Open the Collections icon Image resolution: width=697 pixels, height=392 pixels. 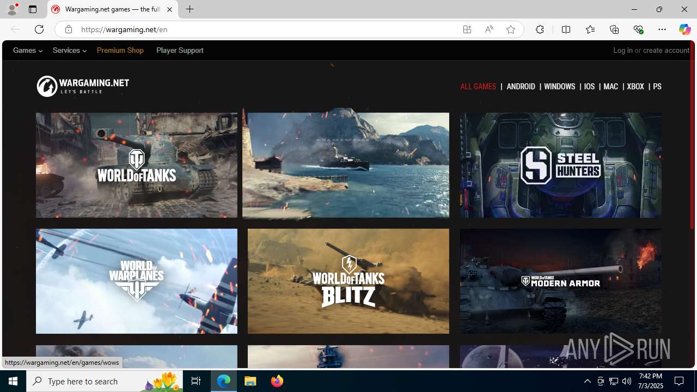tap(614, 29)
